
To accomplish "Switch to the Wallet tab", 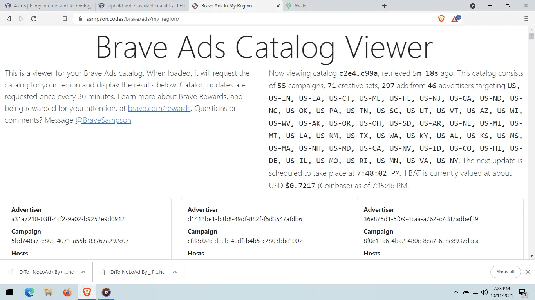I will 329,6.
